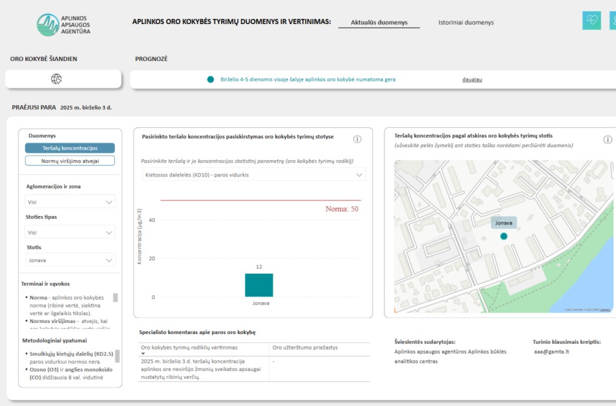
Task: Click the 'Normos viršijimas' term bullet
Action: (x=67, y=323)
